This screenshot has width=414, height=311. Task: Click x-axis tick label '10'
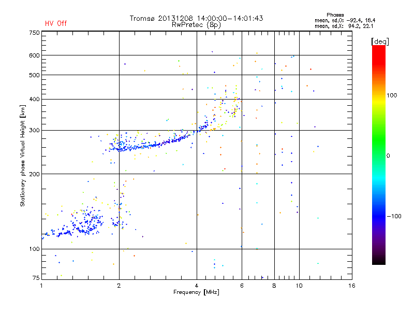coord(299,286)
